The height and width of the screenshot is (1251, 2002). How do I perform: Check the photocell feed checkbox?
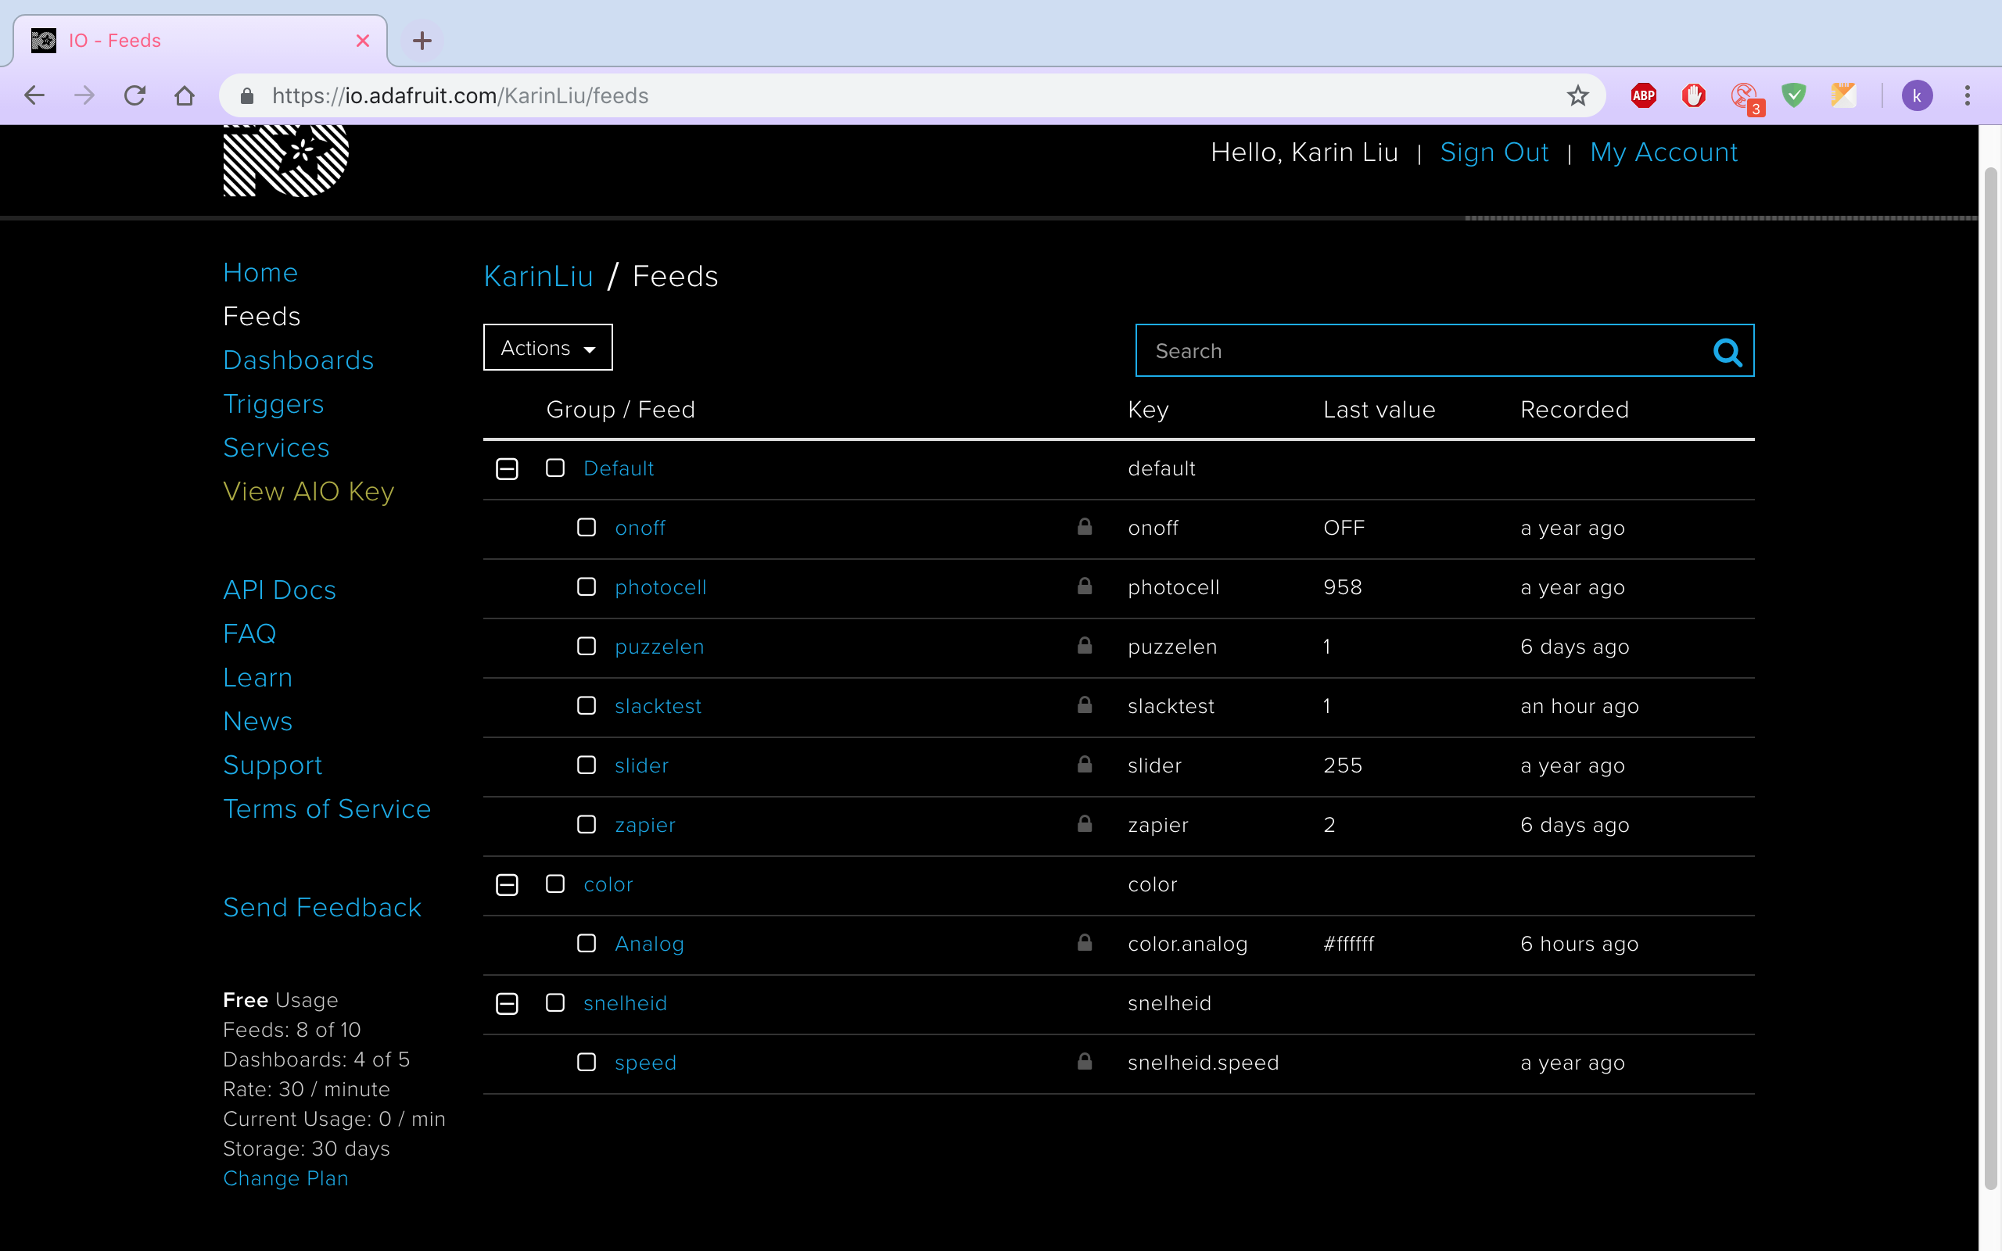(x=587, y=586)
